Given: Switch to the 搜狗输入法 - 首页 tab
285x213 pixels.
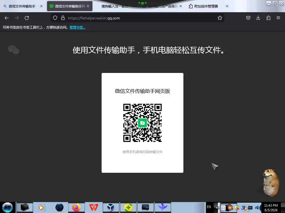Looking at the screenshot, I should tap(114, 6).
